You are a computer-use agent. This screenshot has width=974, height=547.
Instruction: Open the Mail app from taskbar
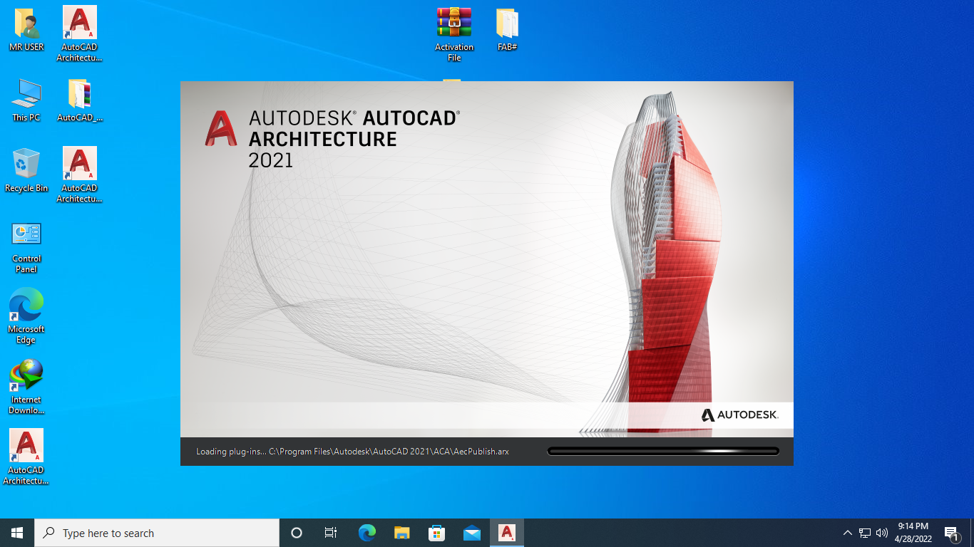coord(471,533)
